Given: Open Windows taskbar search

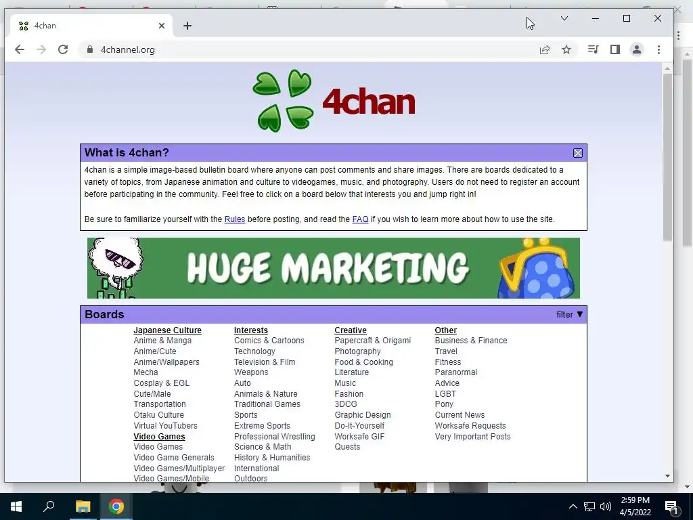Looking at the screenshot, I should click(49, 506).
